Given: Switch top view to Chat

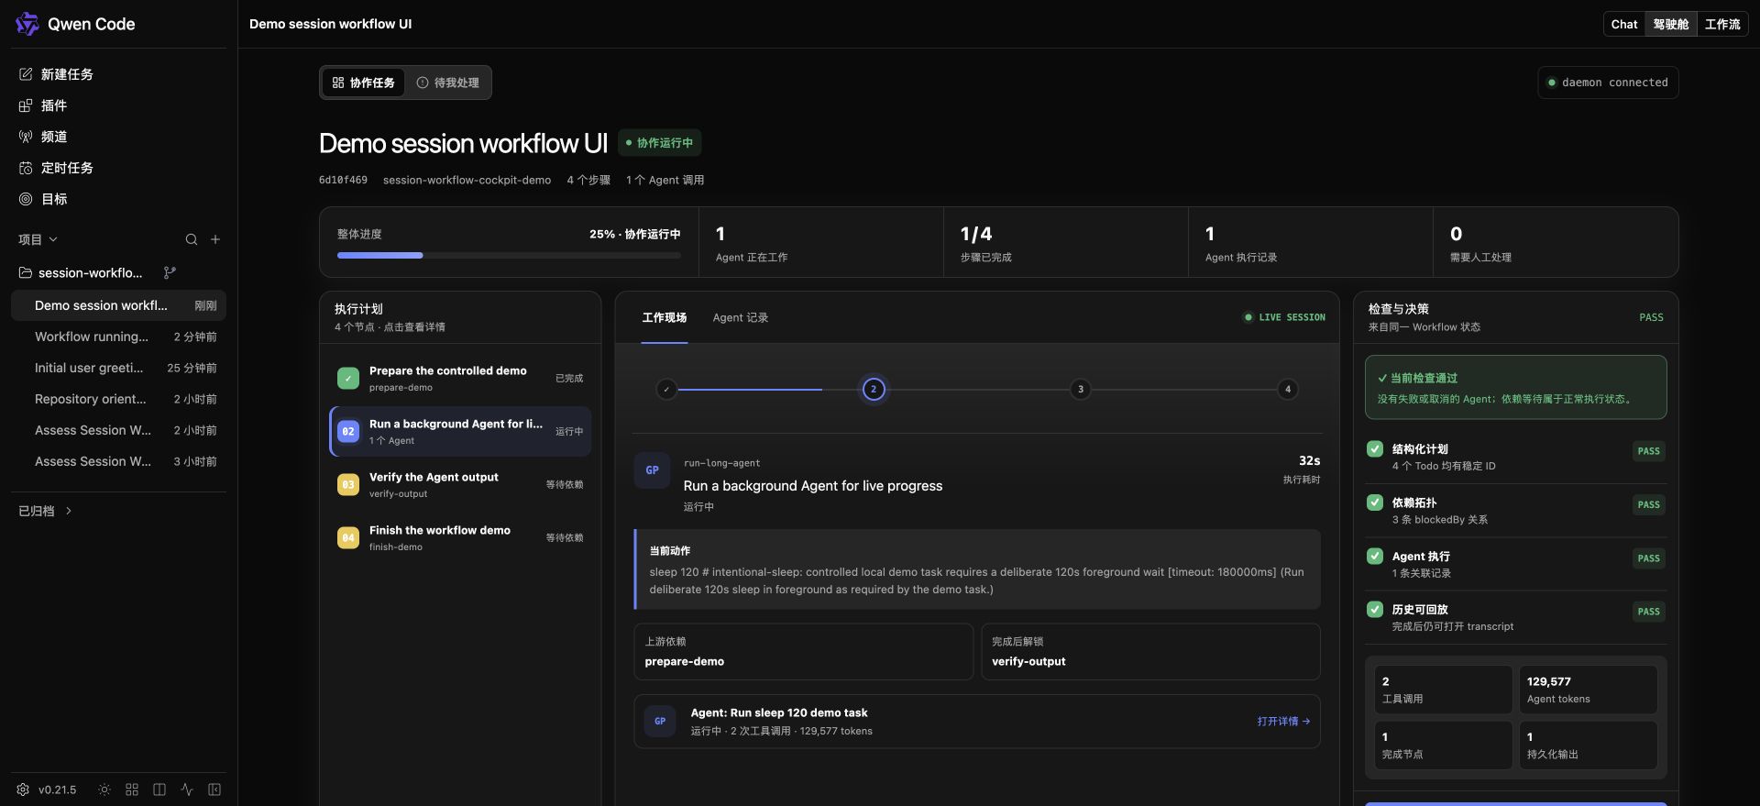Looking at the screenshot, I should coord(1624,25).
